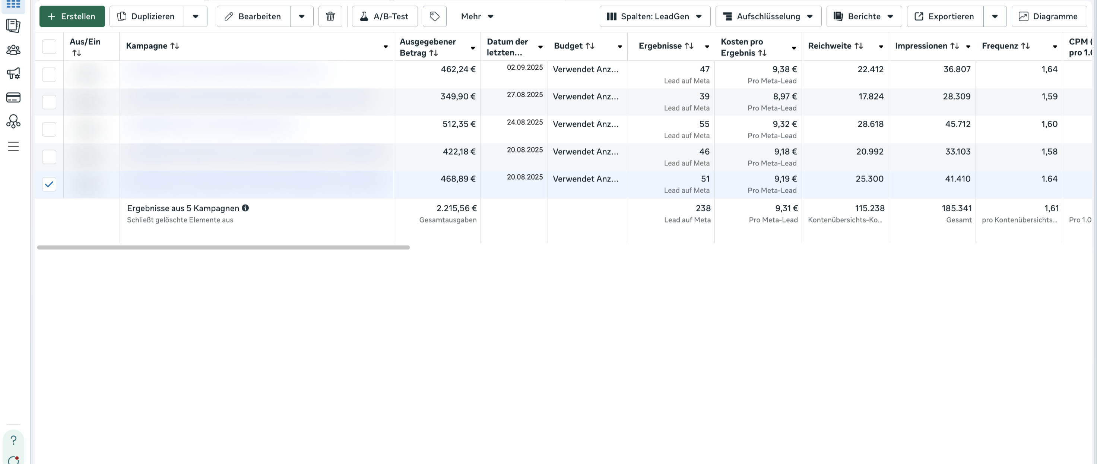This screenshot has height=464, width=1097.
Task: Click the 27.08.2025 date cell
Action: click(x=524, y=95)
